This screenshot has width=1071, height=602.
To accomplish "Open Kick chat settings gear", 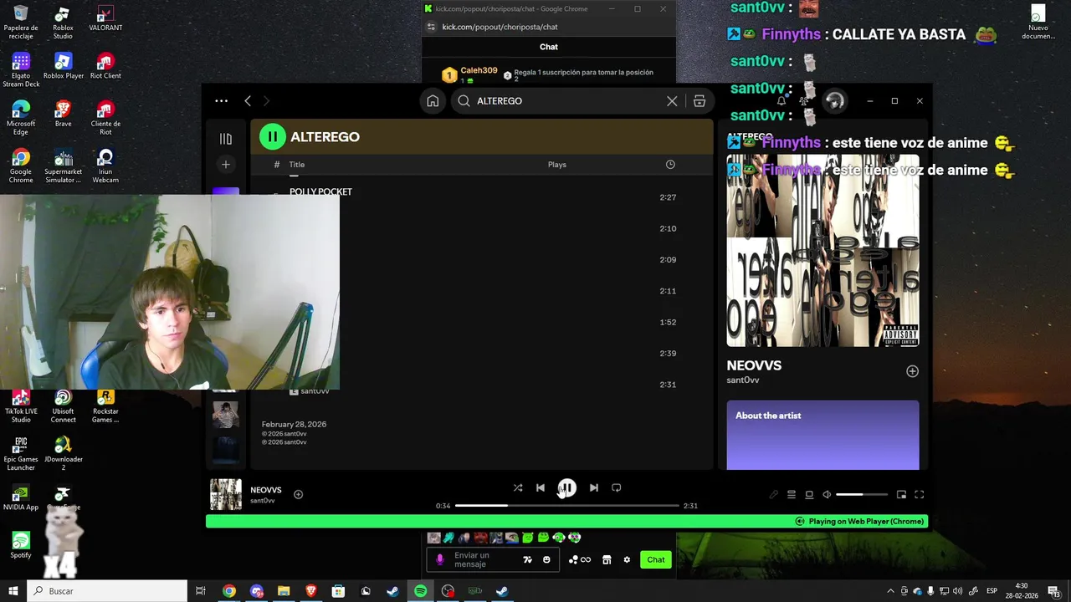I will pos(627,560).
